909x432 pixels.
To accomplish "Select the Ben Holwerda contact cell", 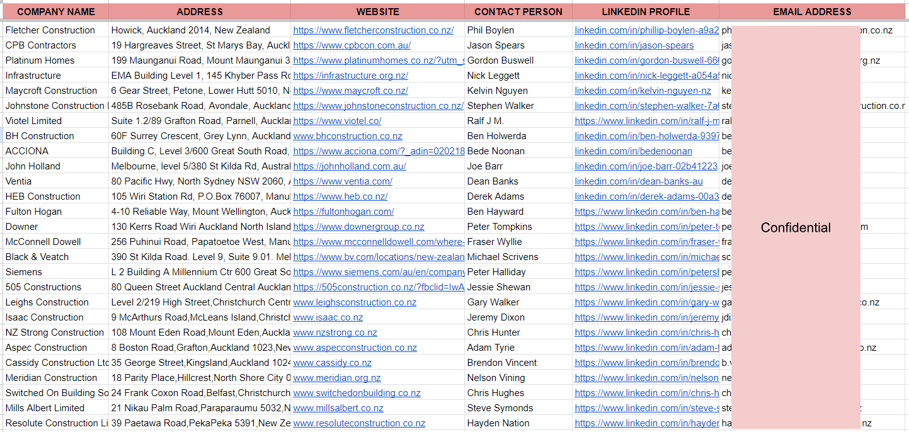I will tap(518, 136).
